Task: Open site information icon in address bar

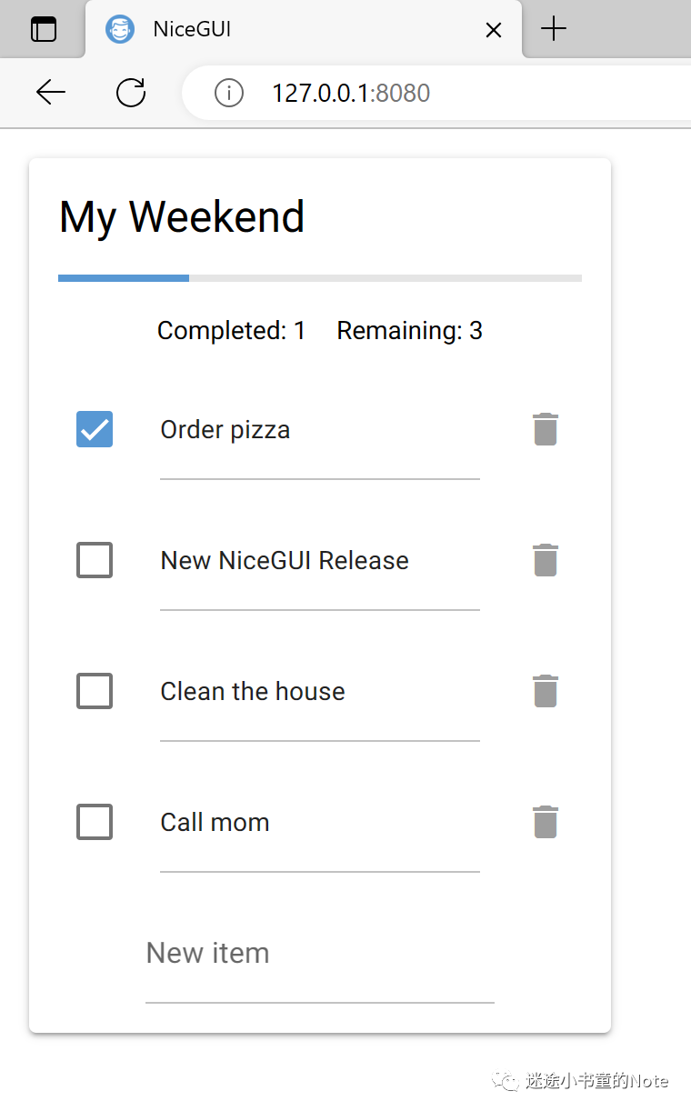Action: click(x=228, y=93)
